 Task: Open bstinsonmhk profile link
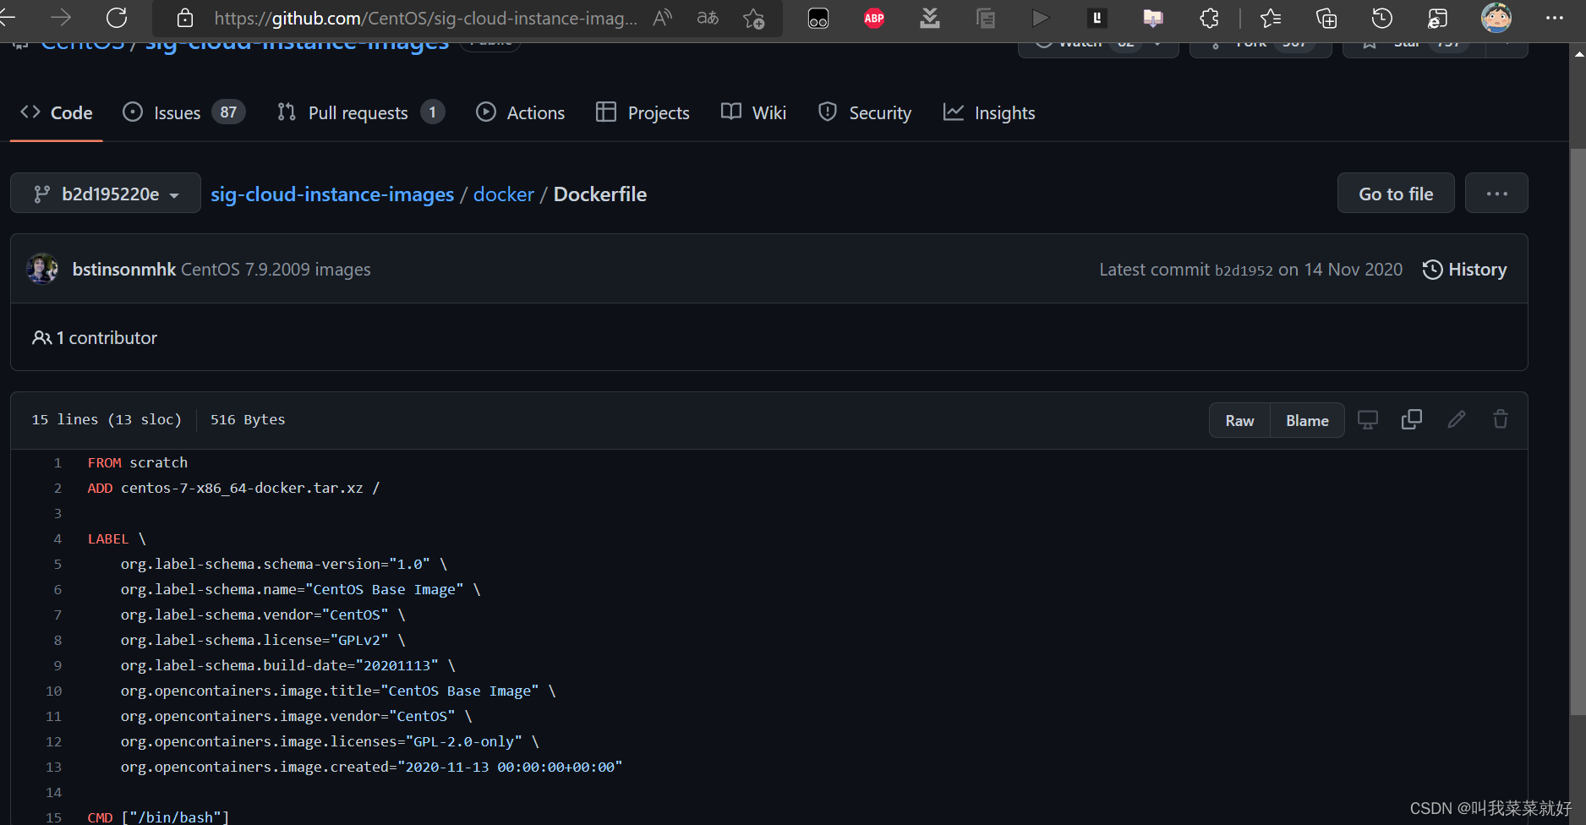point(124,269)
